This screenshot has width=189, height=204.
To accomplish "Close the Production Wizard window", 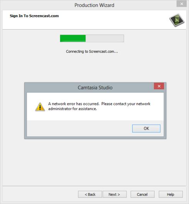I will [182, 3].
